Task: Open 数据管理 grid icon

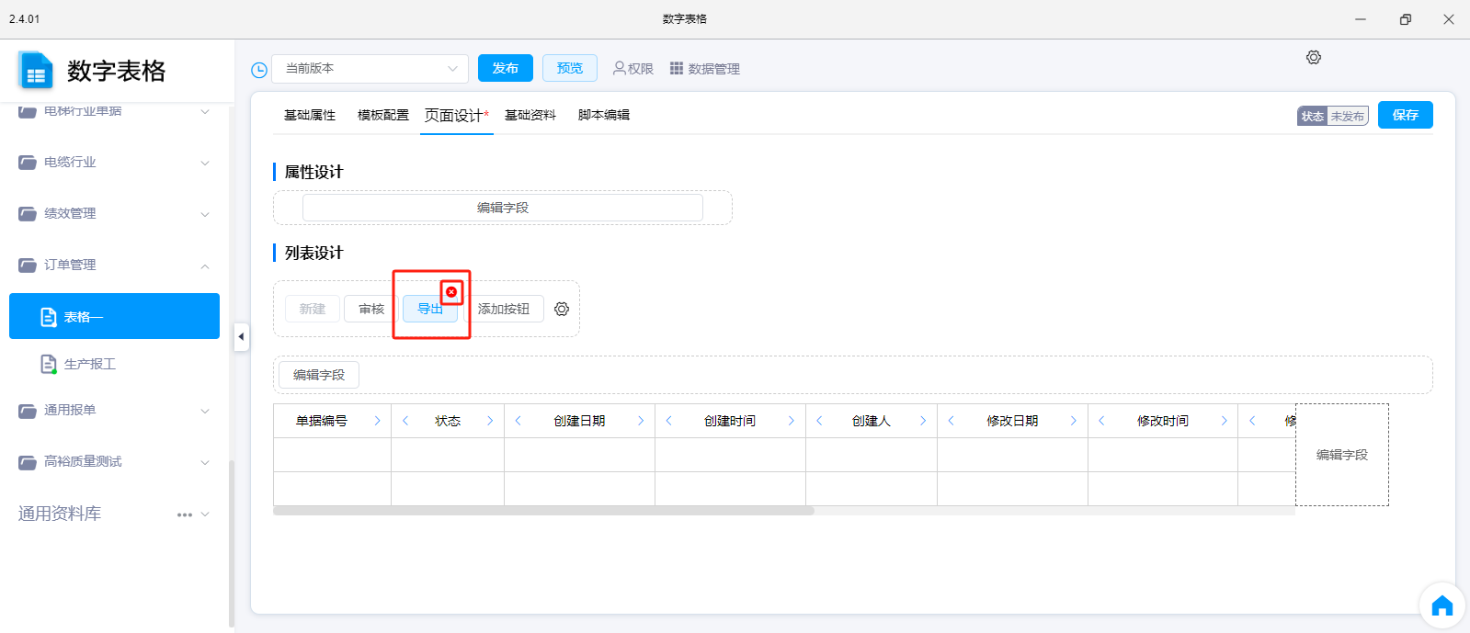Action: point(677,69)
